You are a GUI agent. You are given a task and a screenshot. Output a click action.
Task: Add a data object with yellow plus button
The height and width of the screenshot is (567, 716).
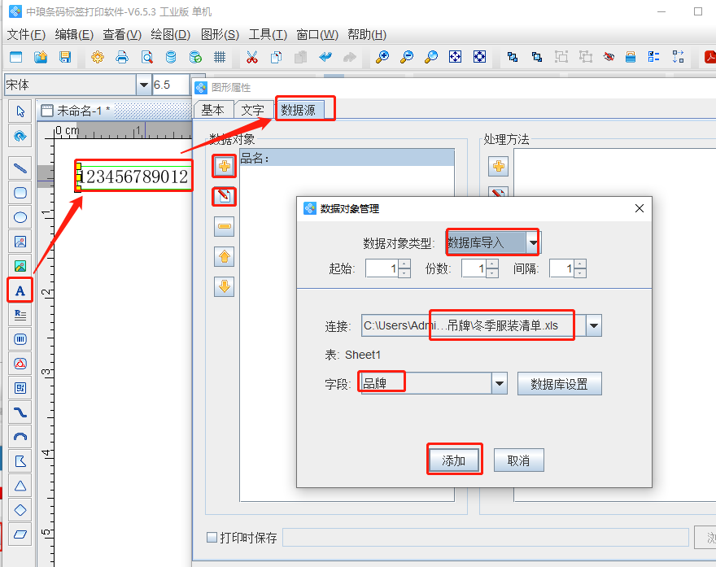point(225,167)
